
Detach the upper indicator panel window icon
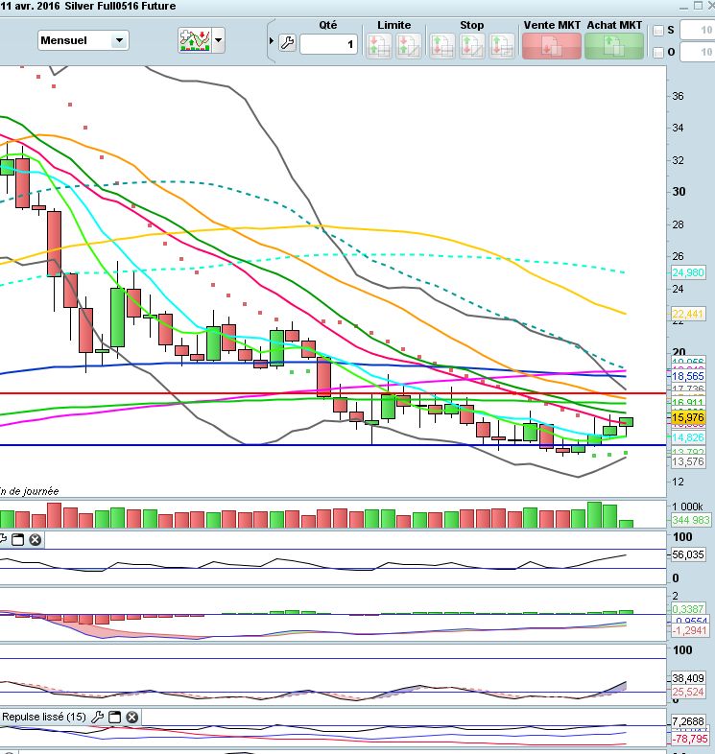pyautogui.click(x=18, y=539)
